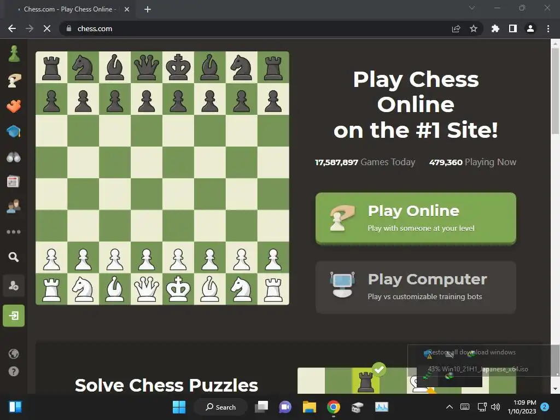Open the Chess.com pawn logo home
Viewport: 560px width, 420px height.
14,54
